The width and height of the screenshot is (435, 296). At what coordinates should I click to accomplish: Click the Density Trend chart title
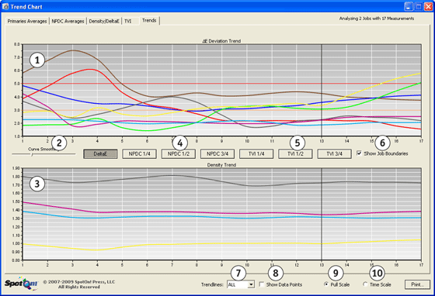pyautogui.click(x=221, y=165)
